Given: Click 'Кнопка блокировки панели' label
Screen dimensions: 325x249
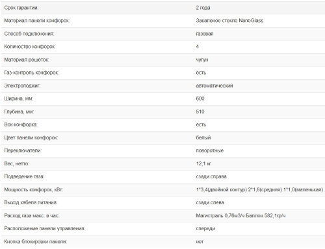Looking at the screenshot, I should [36, 241].
